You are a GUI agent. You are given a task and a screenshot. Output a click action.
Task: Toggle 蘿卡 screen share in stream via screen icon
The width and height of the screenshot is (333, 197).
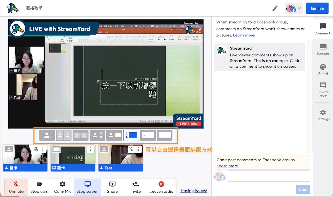pyautogui.click(x=56, y=149)
